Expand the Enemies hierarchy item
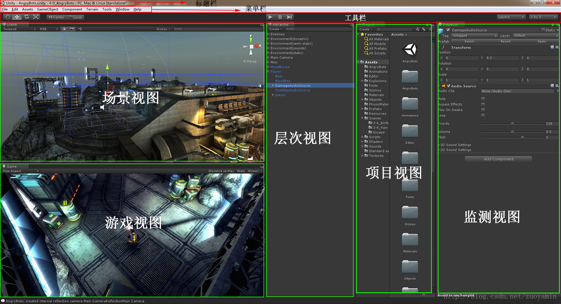 pos(268,34)
